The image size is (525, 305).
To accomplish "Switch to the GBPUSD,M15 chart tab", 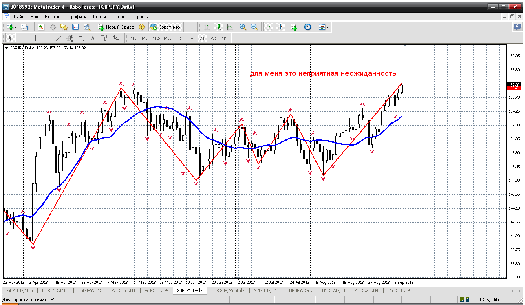I will pos(19,290).
